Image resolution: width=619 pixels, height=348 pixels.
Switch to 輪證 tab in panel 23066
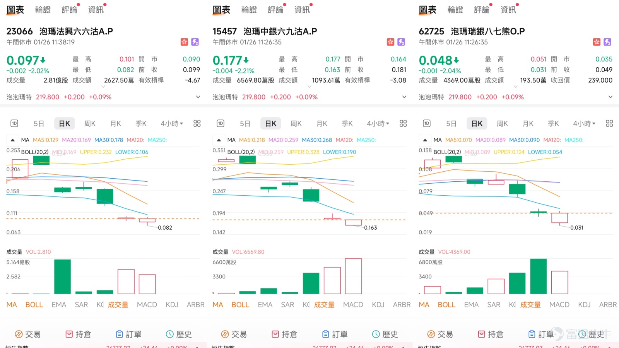pos(43,10)
